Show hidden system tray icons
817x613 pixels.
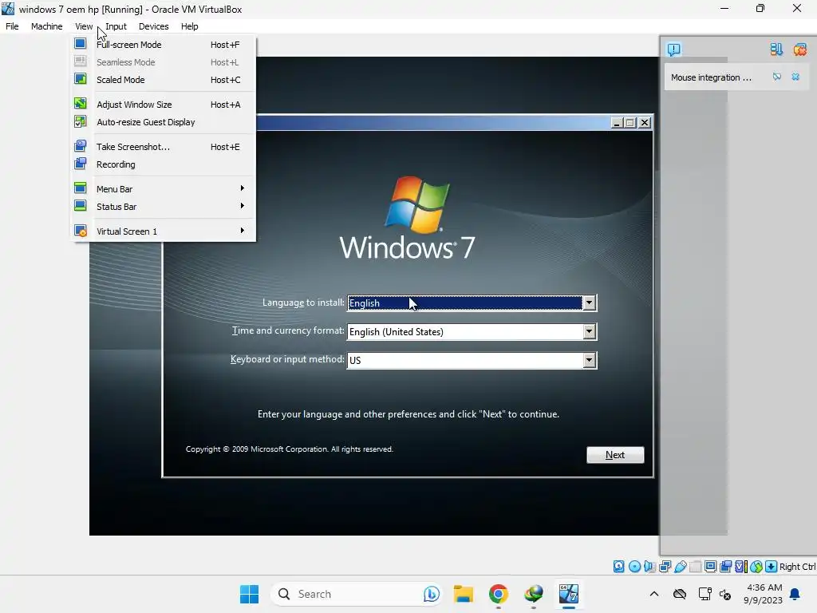[x=654, y=594]
